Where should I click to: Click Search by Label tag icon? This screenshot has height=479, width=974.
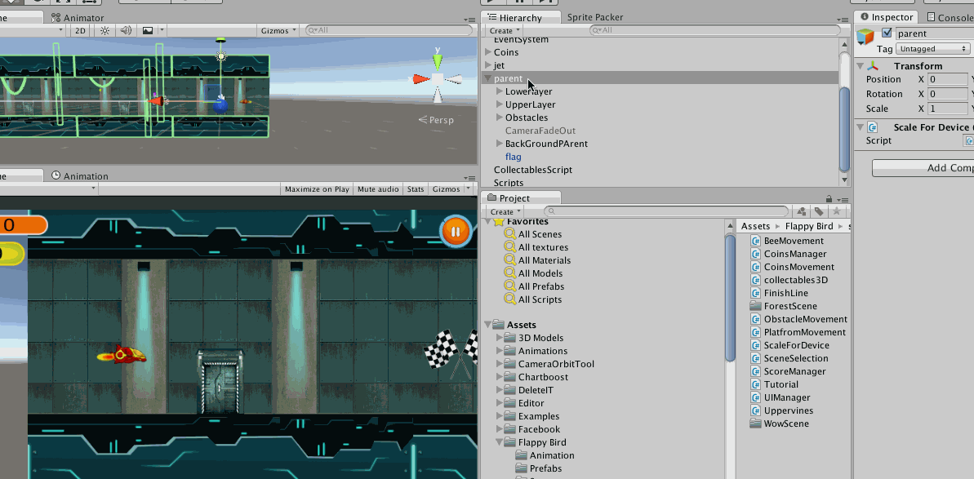click(820, 211)
